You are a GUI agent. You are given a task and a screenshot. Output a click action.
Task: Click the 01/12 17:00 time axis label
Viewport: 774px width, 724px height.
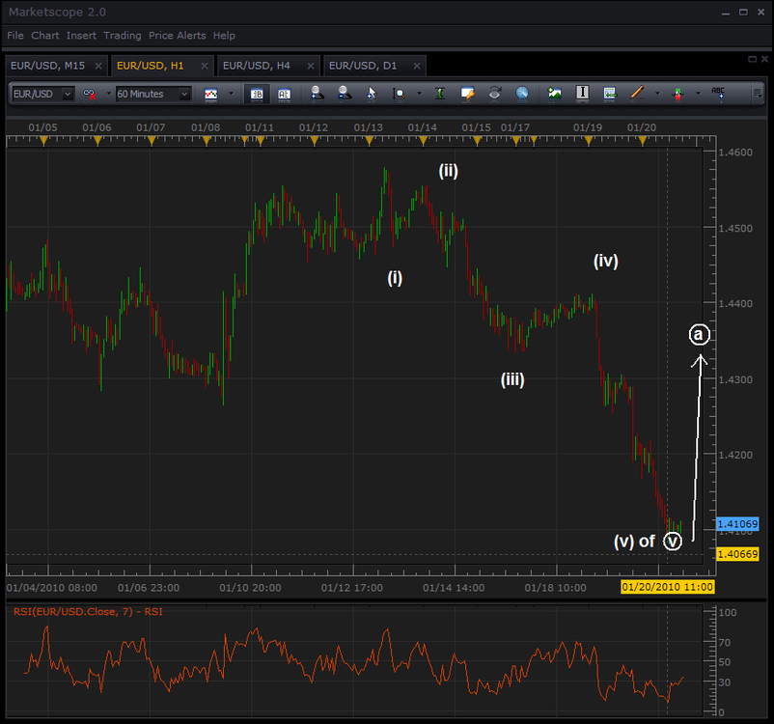pos(352,588)
